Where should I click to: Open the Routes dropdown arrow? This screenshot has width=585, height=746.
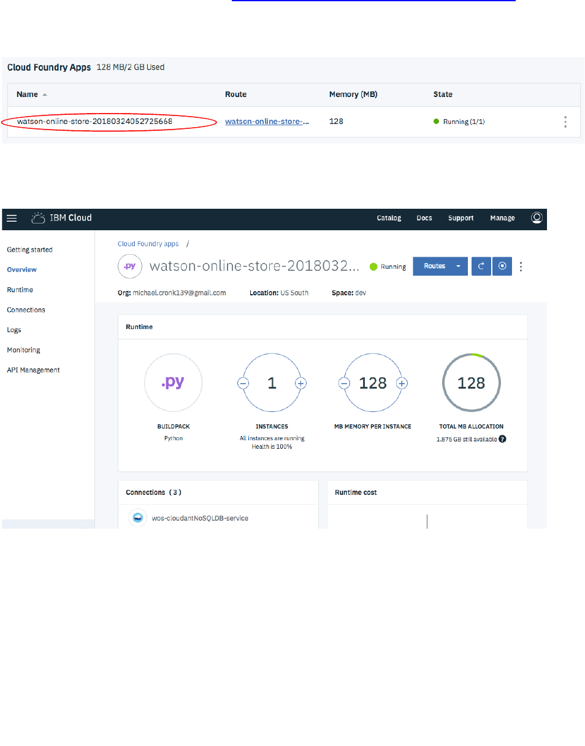pyautogui.click(x=458, y=266)
